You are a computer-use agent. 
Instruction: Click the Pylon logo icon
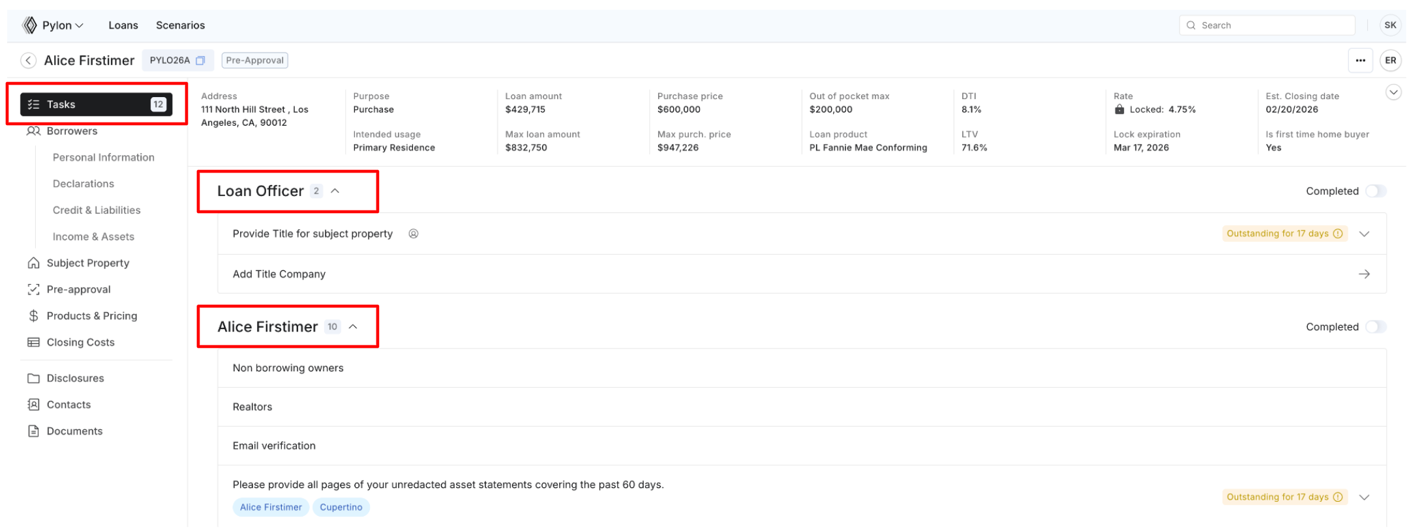[x=29, y=25]
